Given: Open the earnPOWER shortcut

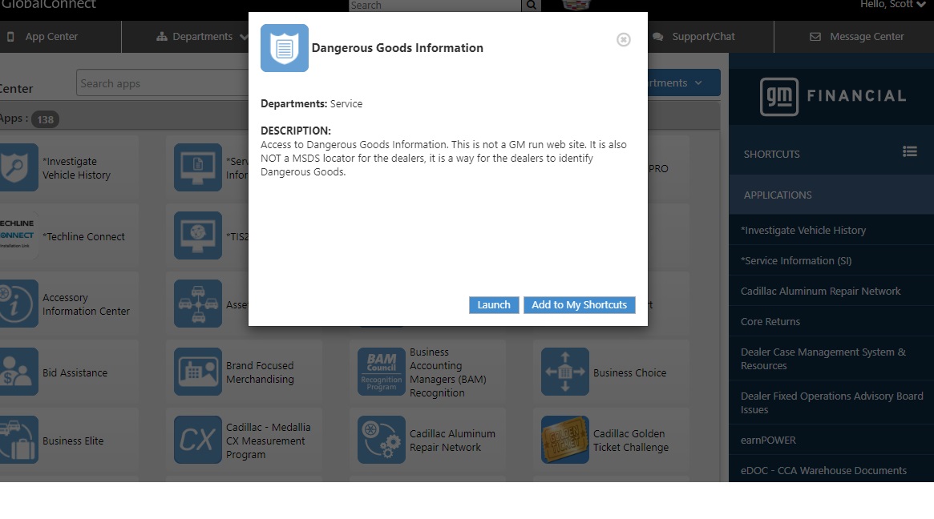Looking at the screenshot, I should point(768,441).
